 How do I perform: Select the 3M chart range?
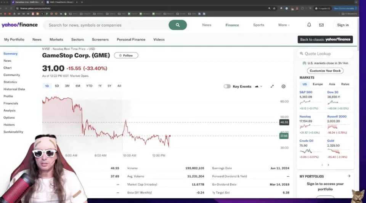(x=67, y=86)
